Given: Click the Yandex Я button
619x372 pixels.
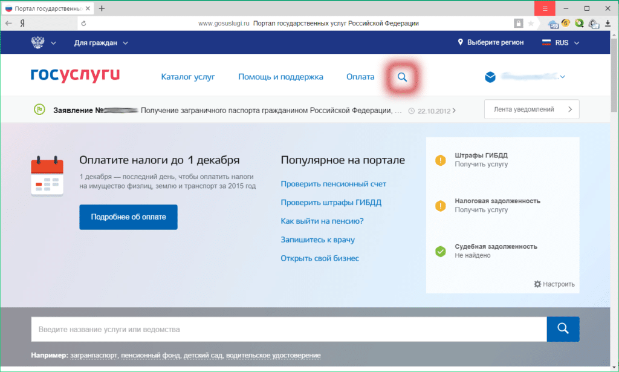Looking at the screenshot, I should pyautogui.click(x=22, y=24).
